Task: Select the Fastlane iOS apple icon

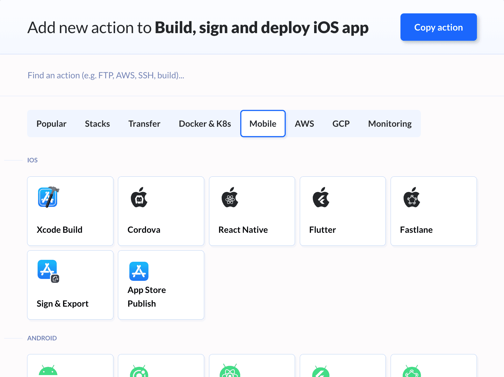Action: [412, 197]
